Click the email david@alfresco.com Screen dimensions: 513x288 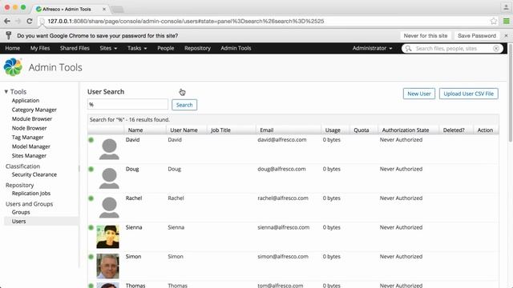[281, 140]
